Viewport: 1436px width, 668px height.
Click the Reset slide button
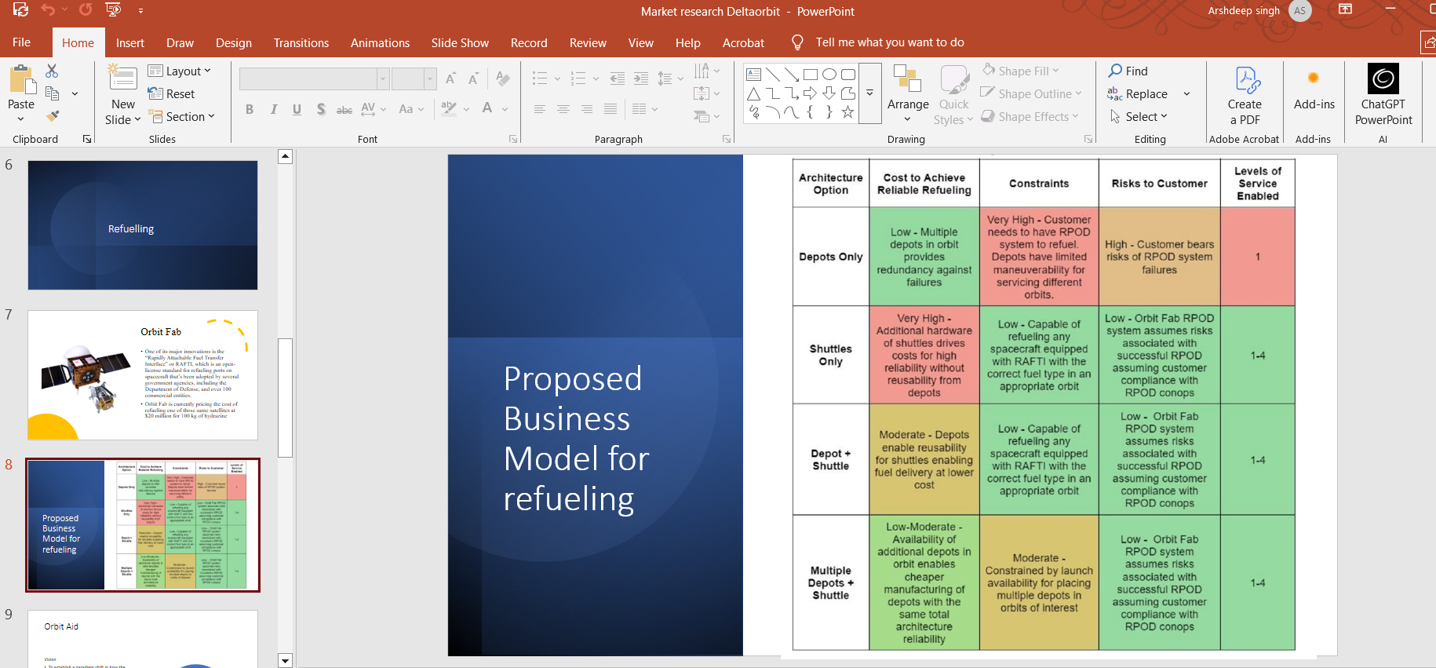pyautogui.click(x=172, y=93)
